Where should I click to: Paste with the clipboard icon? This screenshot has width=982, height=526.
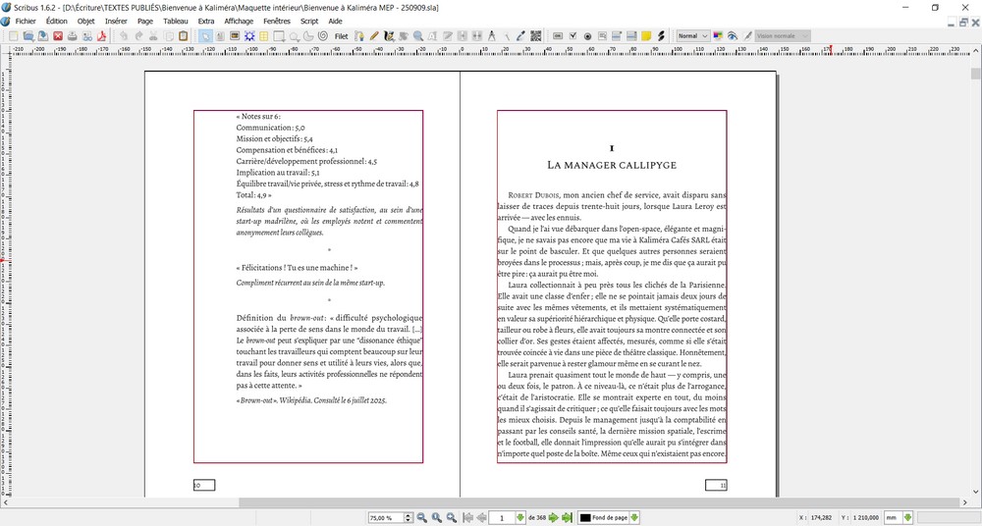coord(183,35)
